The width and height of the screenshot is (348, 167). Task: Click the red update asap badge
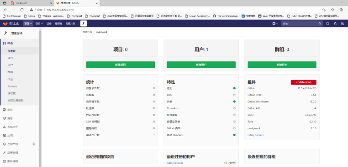304,82
